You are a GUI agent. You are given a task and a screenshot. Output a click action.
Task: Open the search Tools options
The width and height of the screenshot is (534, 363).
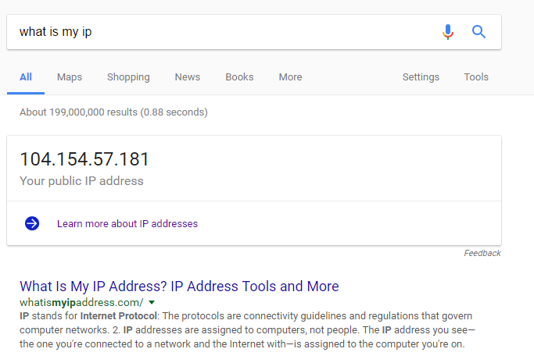(x=476, y=77)
